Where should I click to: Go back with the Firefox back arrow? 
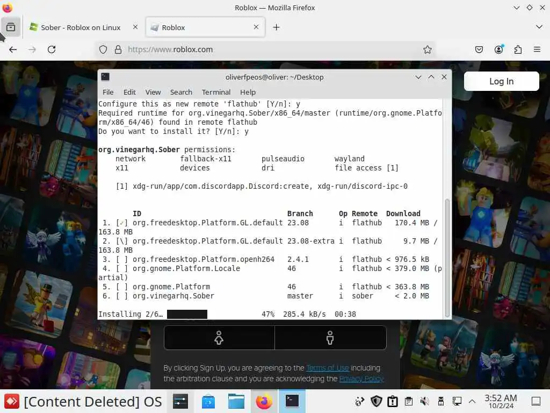pos(13,49)
